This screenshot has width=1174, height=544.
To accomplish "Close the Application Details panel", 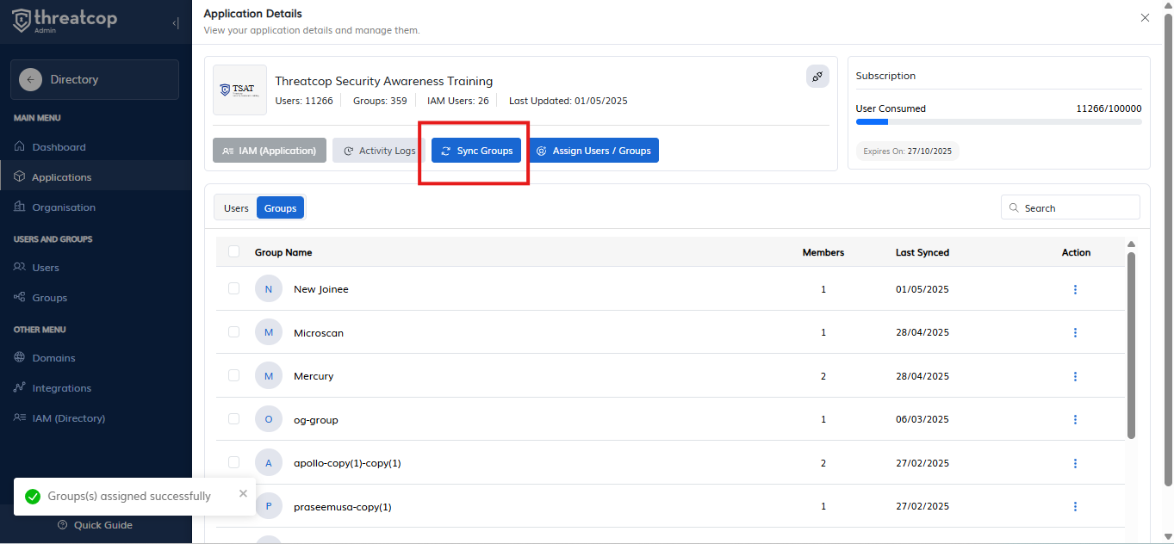I will 1145,17.
